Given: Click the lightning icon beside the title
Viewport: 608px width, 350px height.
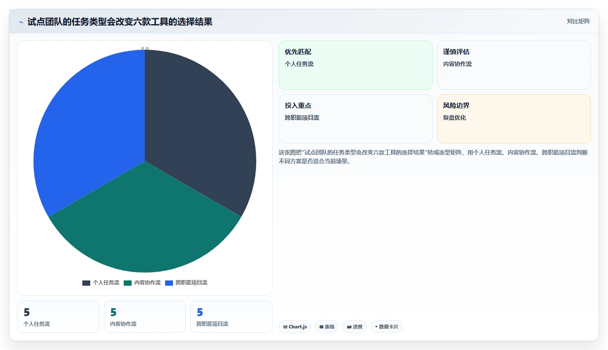Looking at the screenshot, I should tap(21, 22).
